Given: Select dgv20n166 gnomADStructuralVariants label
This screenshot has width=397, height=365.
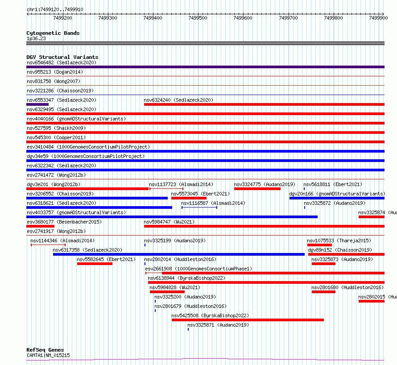Looking at the screenshot, I should tap(337, 194).
